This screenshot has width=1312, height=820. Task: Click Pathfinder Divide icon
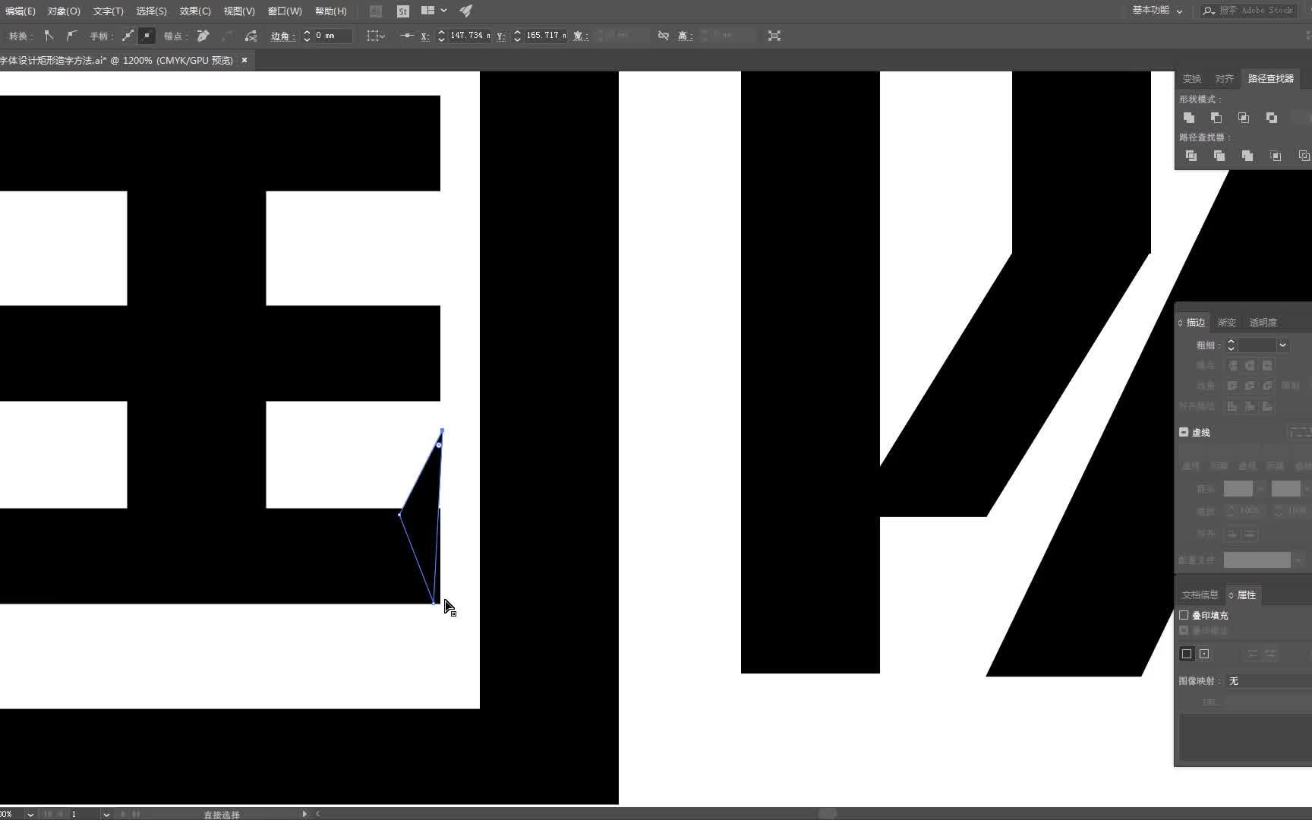pos(1191,156)
